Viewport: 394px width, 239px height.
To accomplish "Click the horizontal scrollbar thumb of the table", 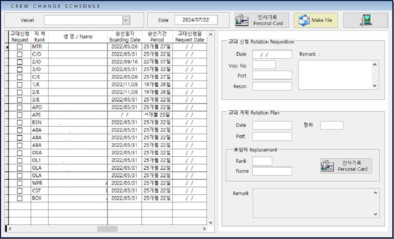I will click(107, 229).
